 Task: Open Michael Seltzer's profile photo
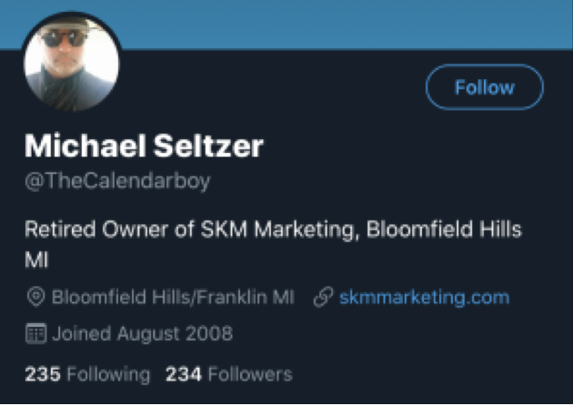click(71, 62)
